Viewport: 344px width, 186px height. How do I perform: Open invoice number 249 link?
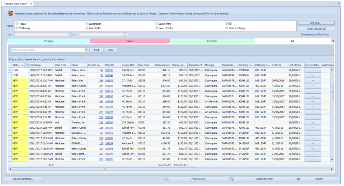101,81
